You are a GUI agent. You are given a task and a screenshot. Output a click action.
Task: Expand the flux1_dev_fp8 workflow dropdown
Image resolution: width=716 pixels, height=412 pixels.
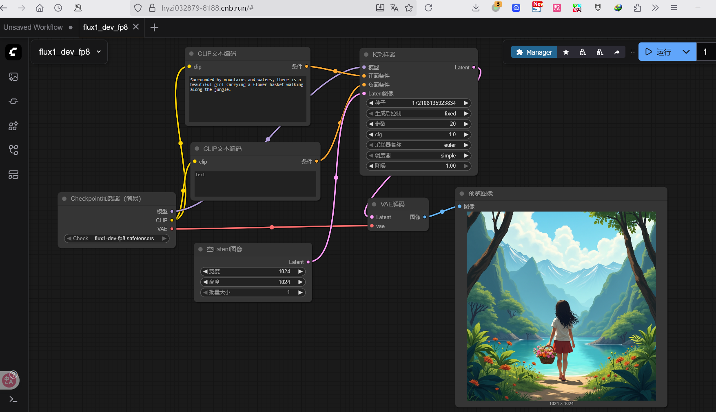(99, 52)
